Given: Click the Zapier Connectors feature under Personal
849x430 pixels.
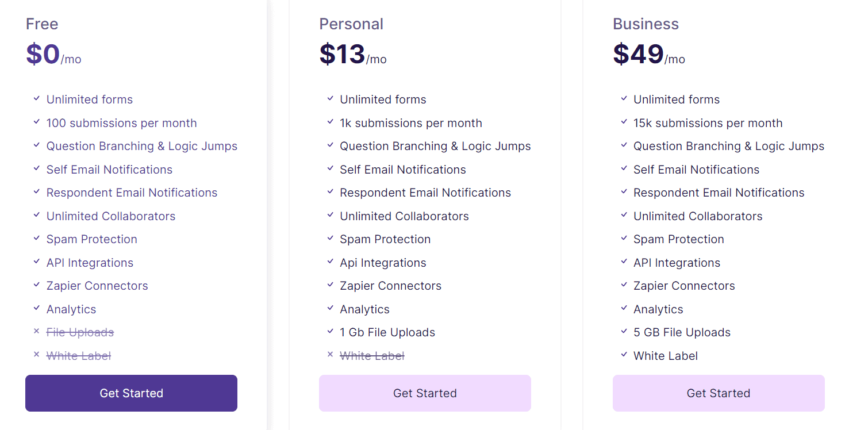Looking at the screenshot, I should click(391, 285).
